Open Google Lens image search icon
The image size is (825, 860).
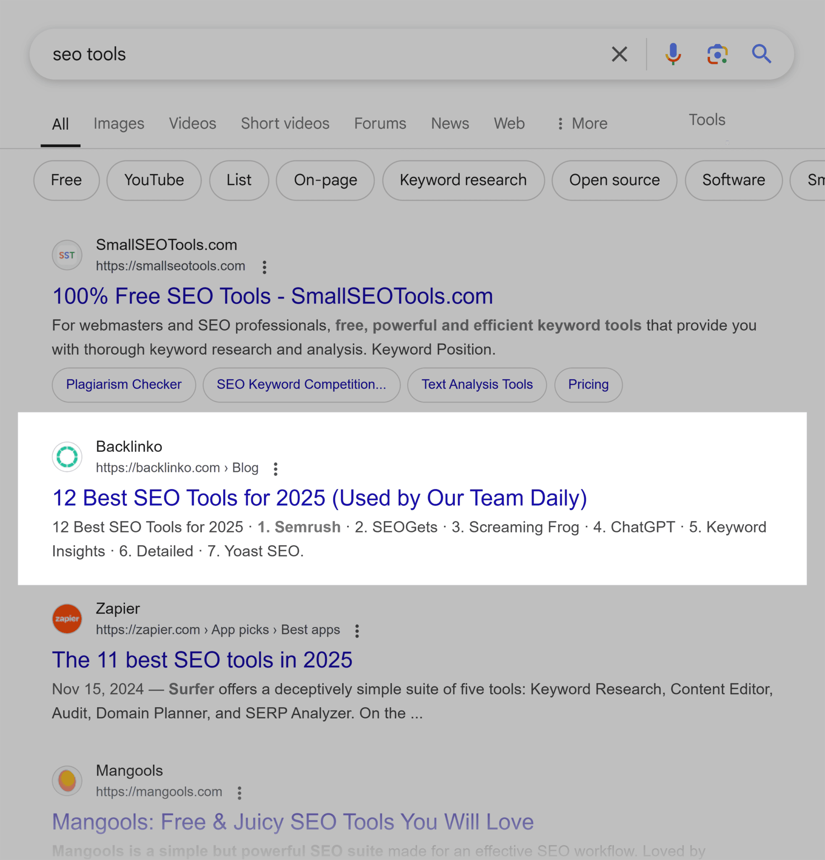[718, 55]
